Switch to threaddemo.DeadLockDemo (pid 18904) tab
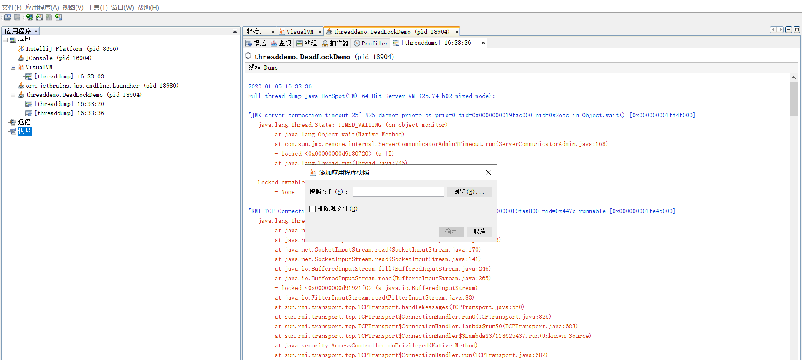The image size is (802, 360). coord(392,32)
